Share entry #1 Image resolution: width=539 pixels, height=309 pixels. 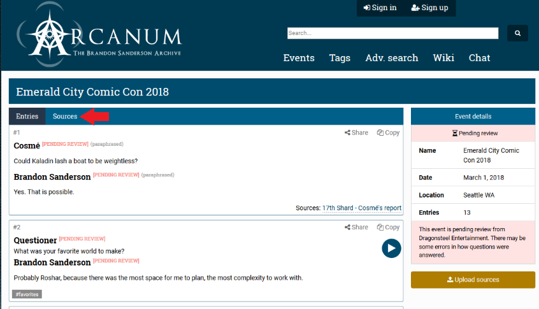tap(356, 133)
